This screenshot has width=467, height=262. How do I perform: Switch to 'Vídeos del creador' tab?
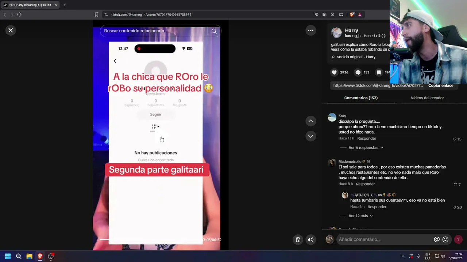[427, 98]
